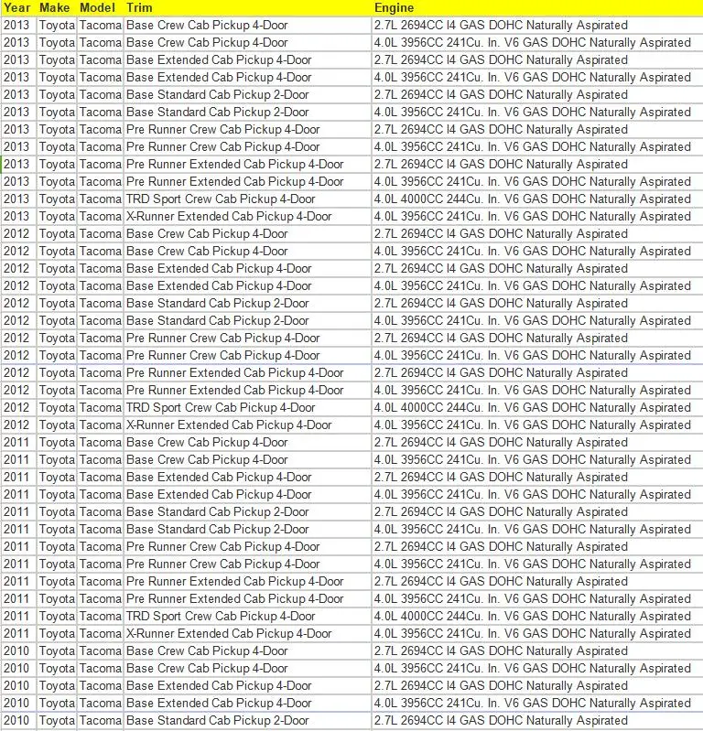703x731 pixels.
Task: Select 4.0L engine cell of 2011 Pre Runner Extended Cab row
Action: (x=537, y=599)
